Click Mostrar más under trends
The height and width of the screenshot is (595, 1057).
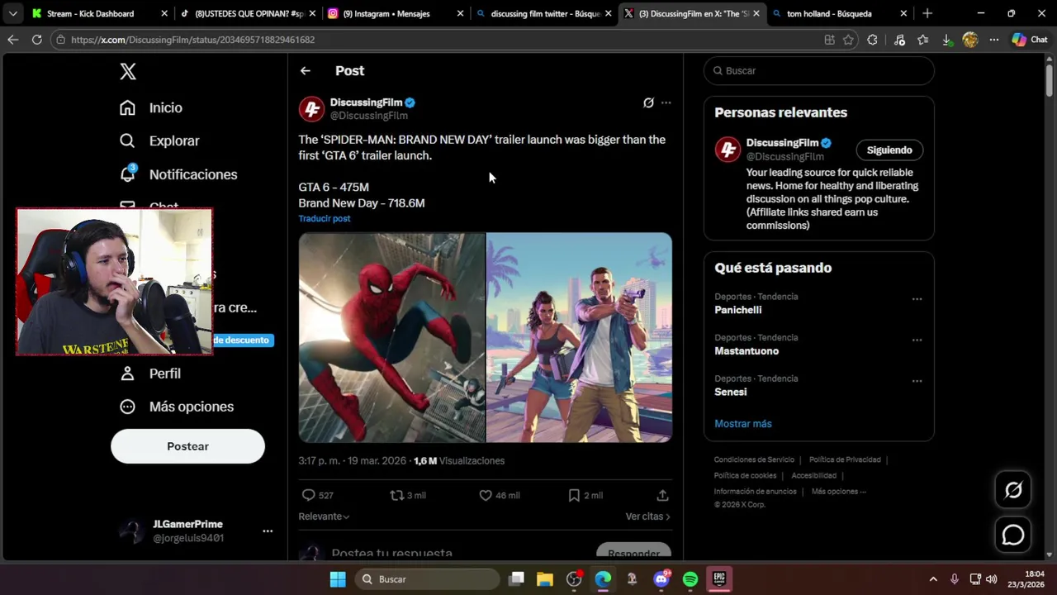[743, 424]
